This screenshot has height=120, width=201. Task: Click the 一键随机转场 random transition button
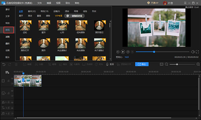[74, 16]
